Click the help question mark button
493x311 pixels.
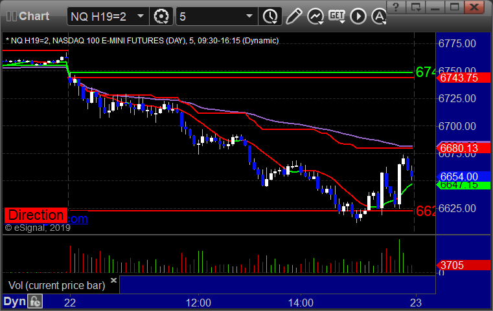[396, 7]
